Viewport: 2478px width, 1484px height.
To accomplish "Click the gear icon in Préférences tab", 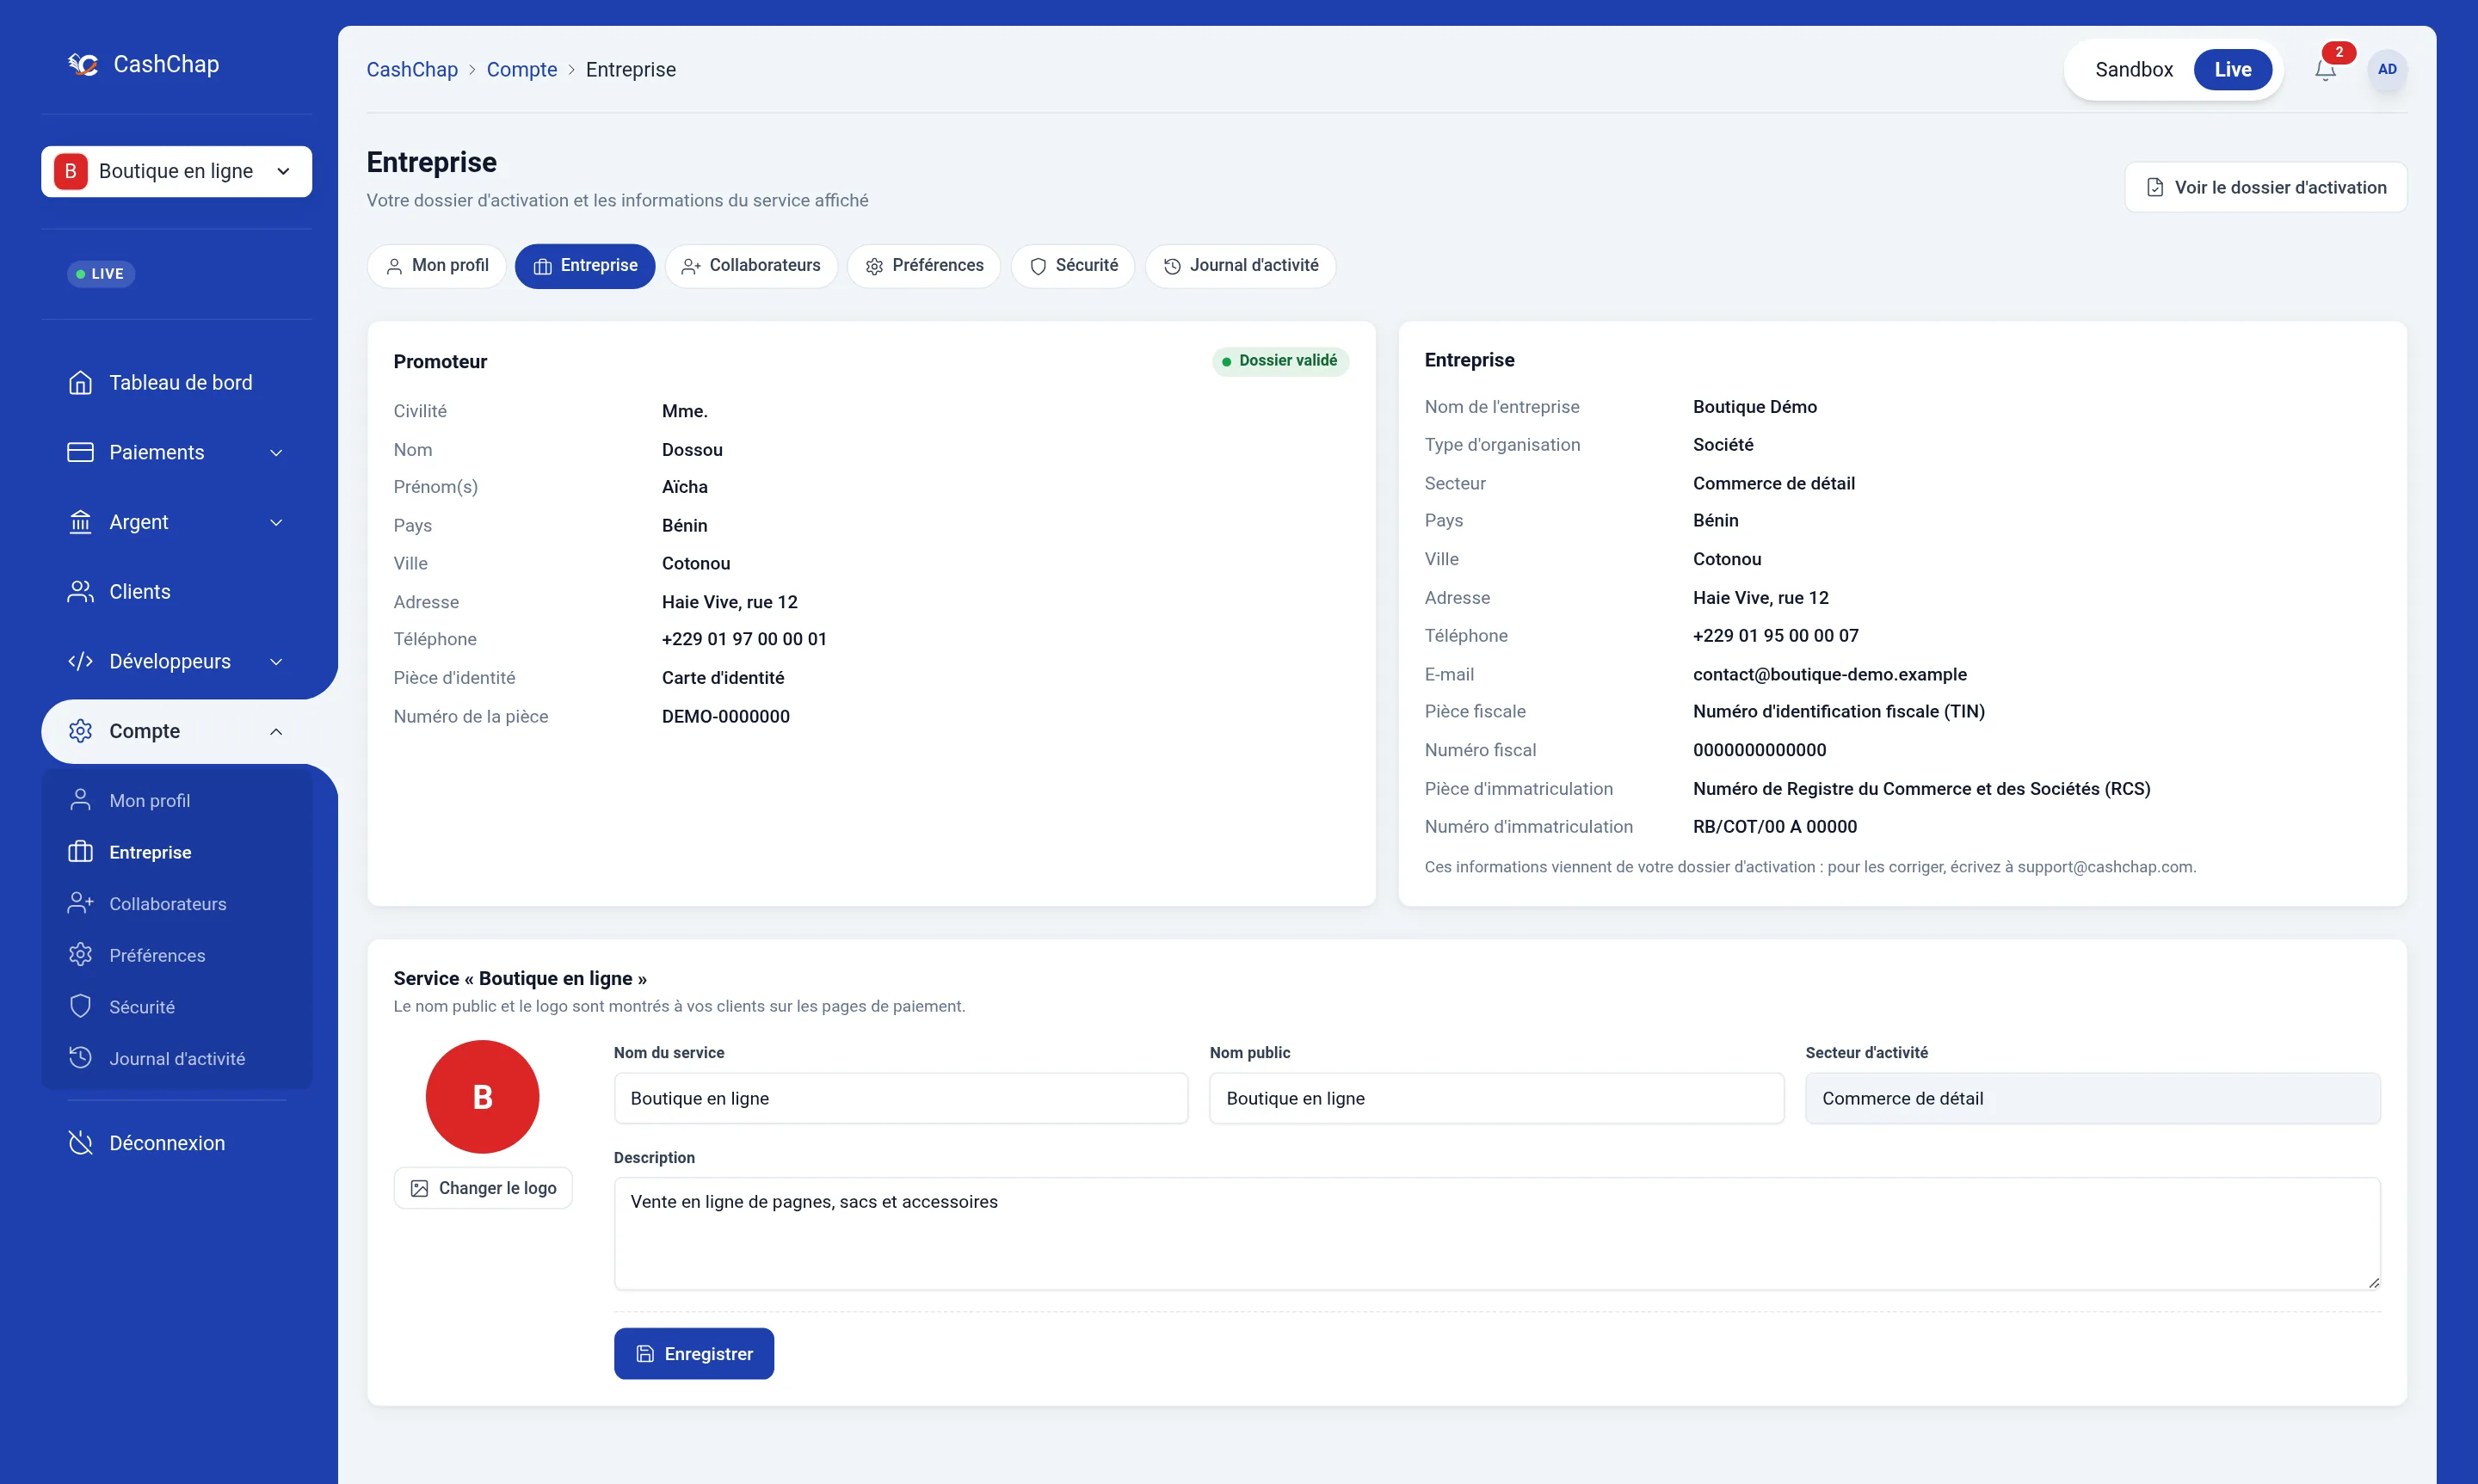I will click(874, 266).
